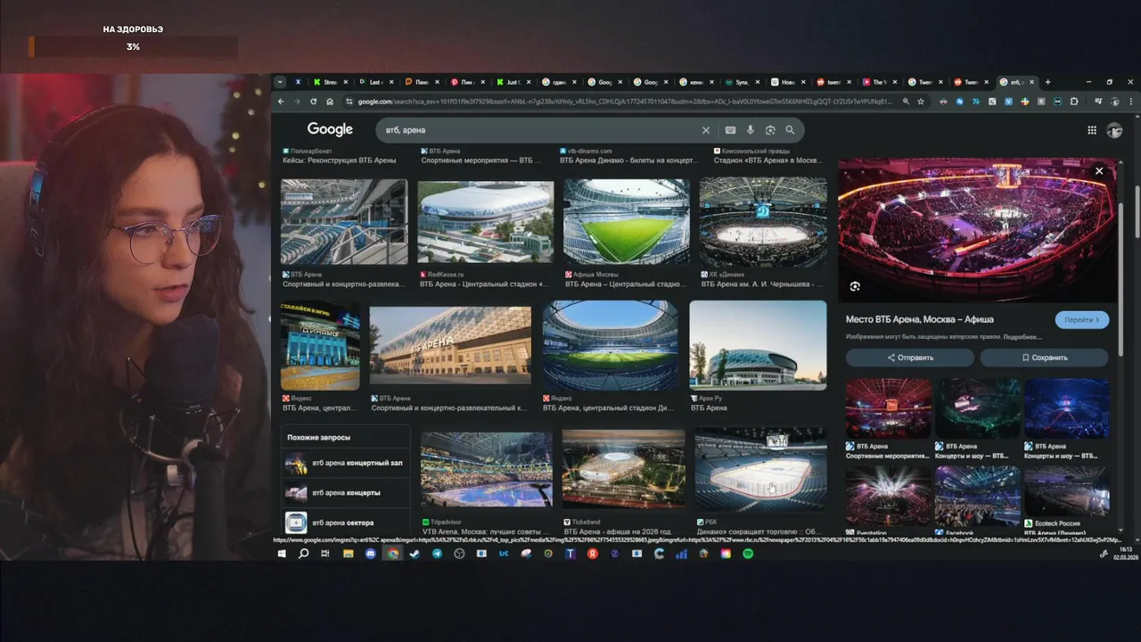Open the ХК Динамо hockey arena thumbnail

(763, 223)
